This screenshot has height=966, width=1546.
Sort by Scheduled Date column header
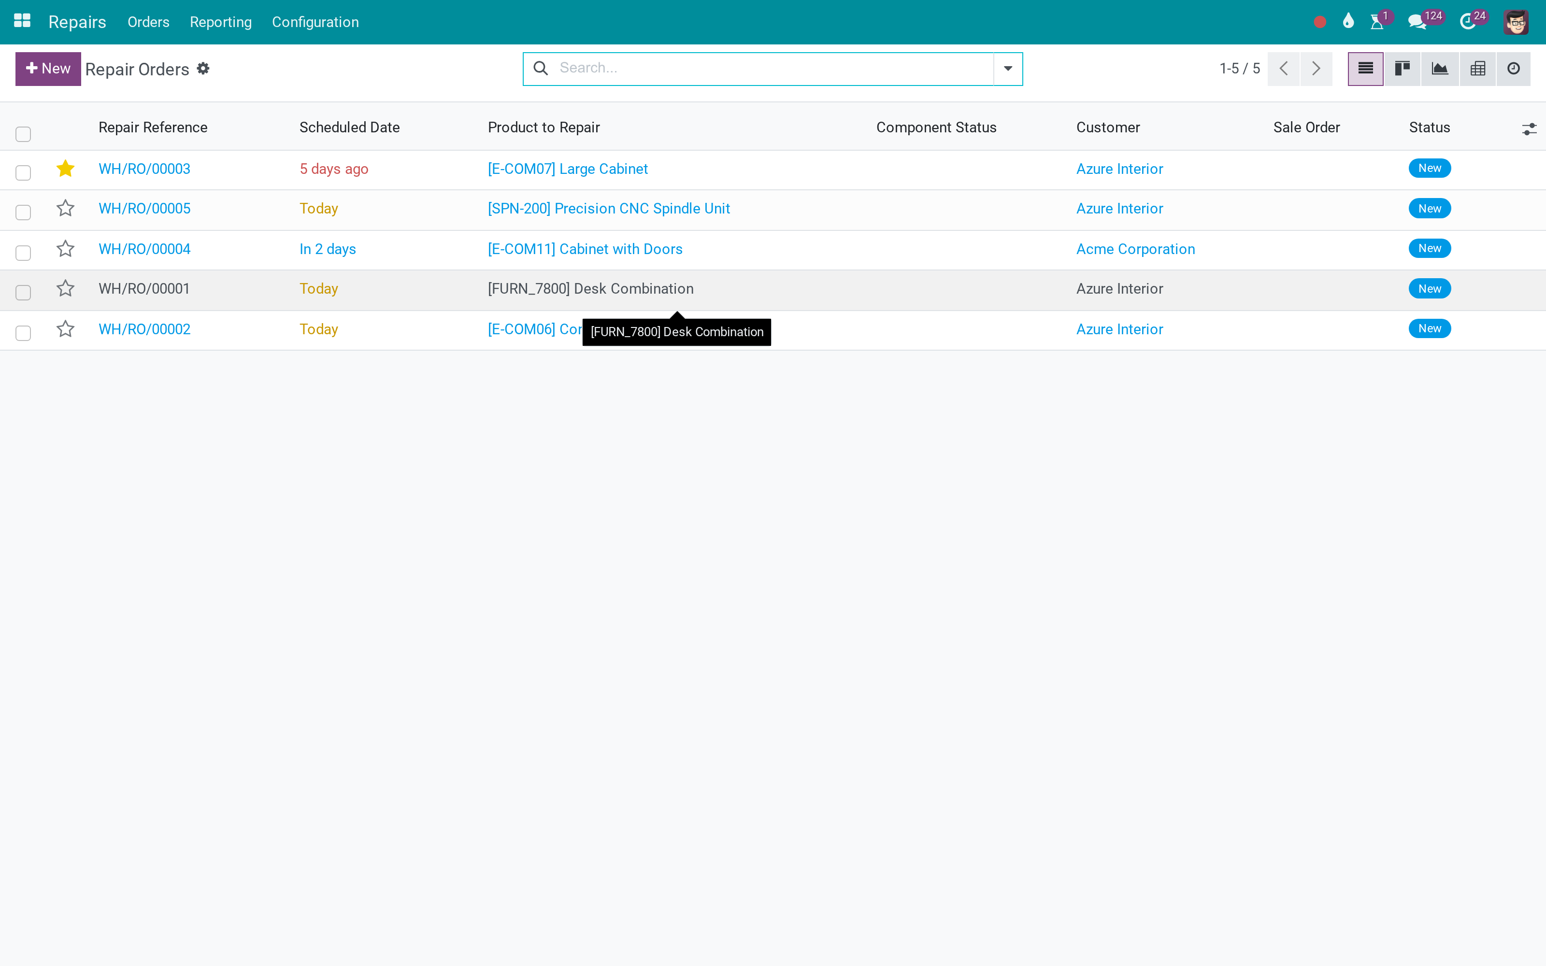[x=349, y=127]
